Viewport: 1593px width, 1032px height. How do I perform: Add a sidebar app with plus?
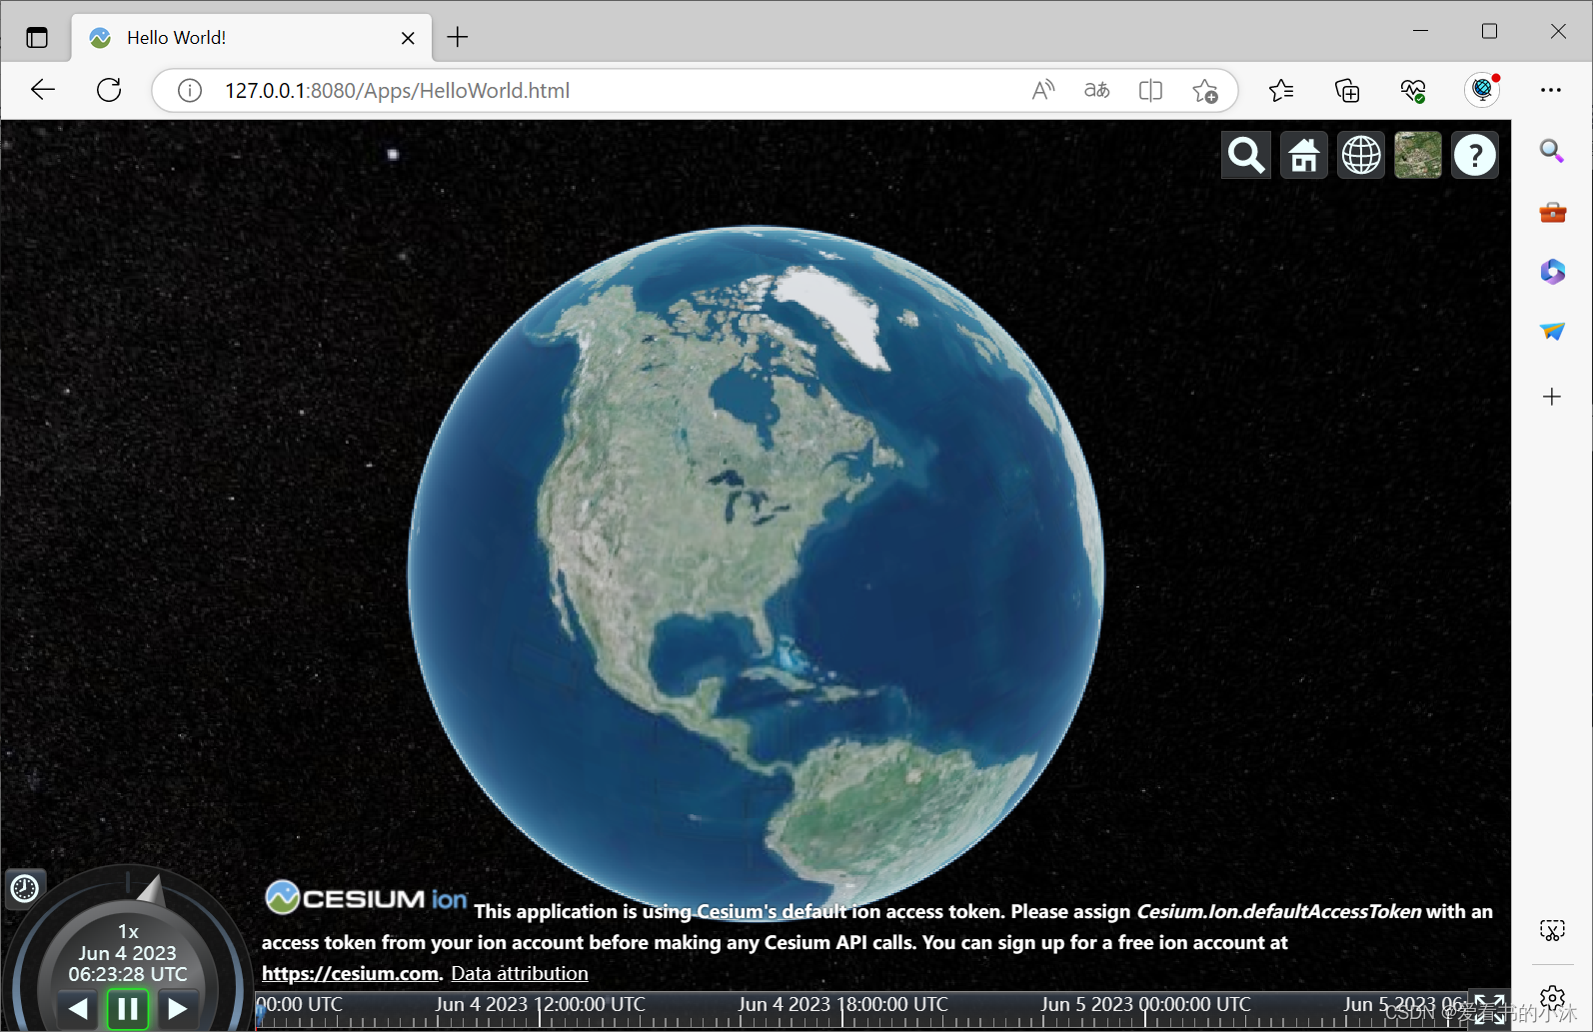click(x=1552, y=397)
